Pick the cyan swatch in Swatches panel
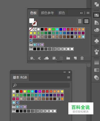Image resolution: width=100 pixels, height=121 pixels. [x=57, y=29]
